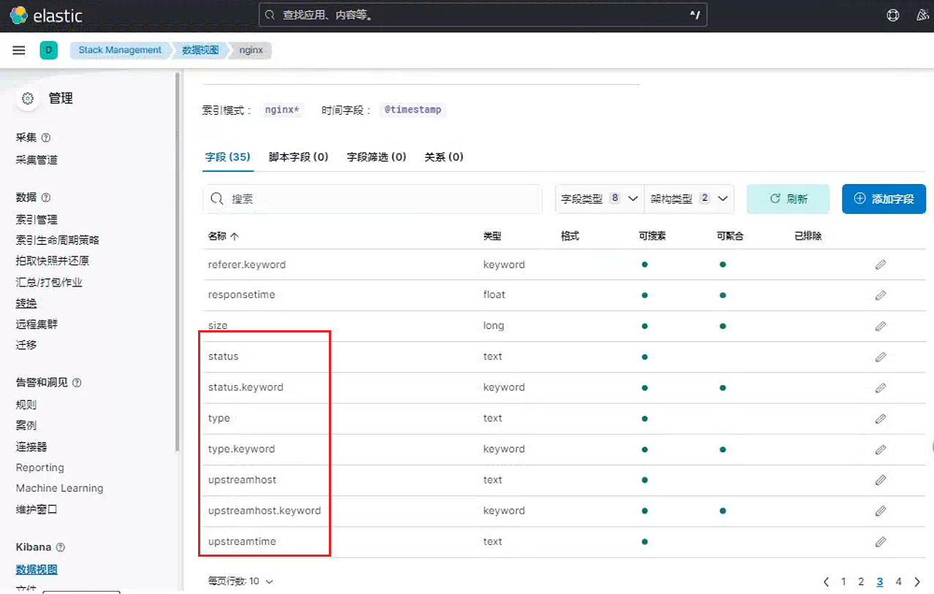Go to page 4 of fields
The width and height of the screenshot is (934, 594).
point(898,582)
